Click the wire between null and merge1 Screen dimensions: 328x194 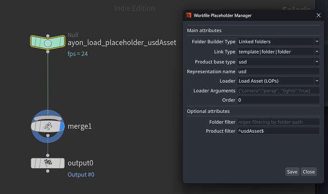tap(48, 83)
